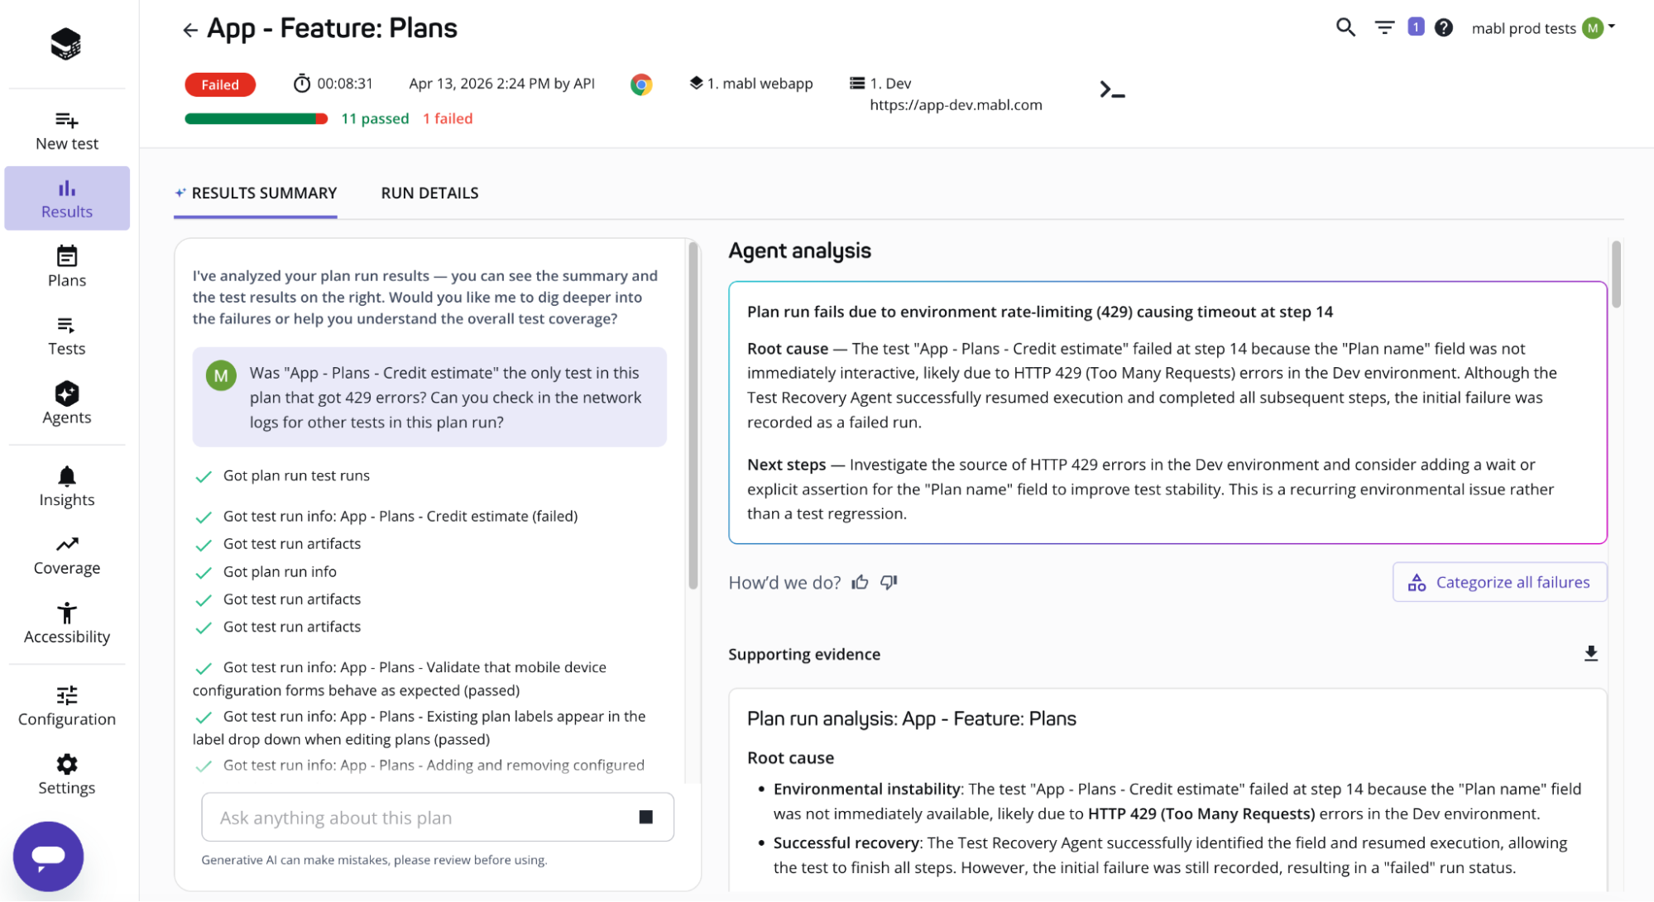Viewport: 1654px width, 902px height.
Task: Open the search magnifier icon
Action: pos(1345,27)
